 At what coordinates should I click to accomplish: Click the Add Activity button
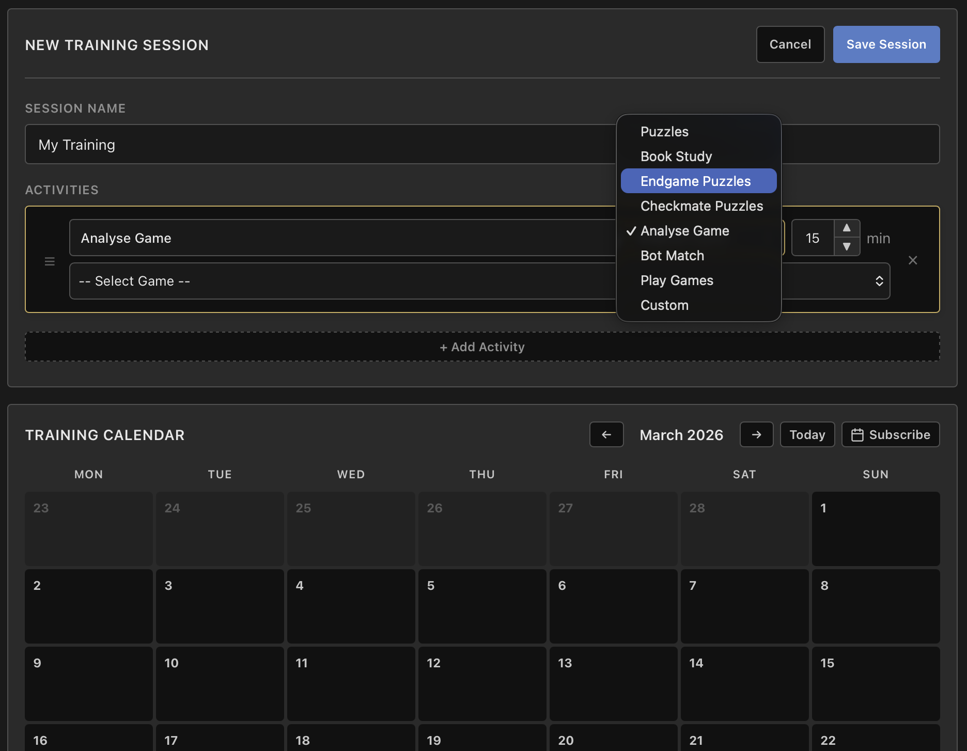(482, 346)
